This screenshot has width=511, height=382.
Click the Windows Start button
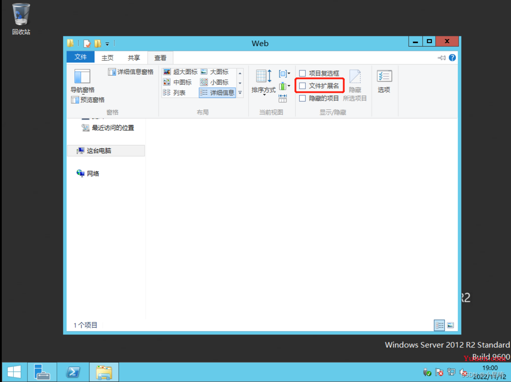click(x=14, y=372)
